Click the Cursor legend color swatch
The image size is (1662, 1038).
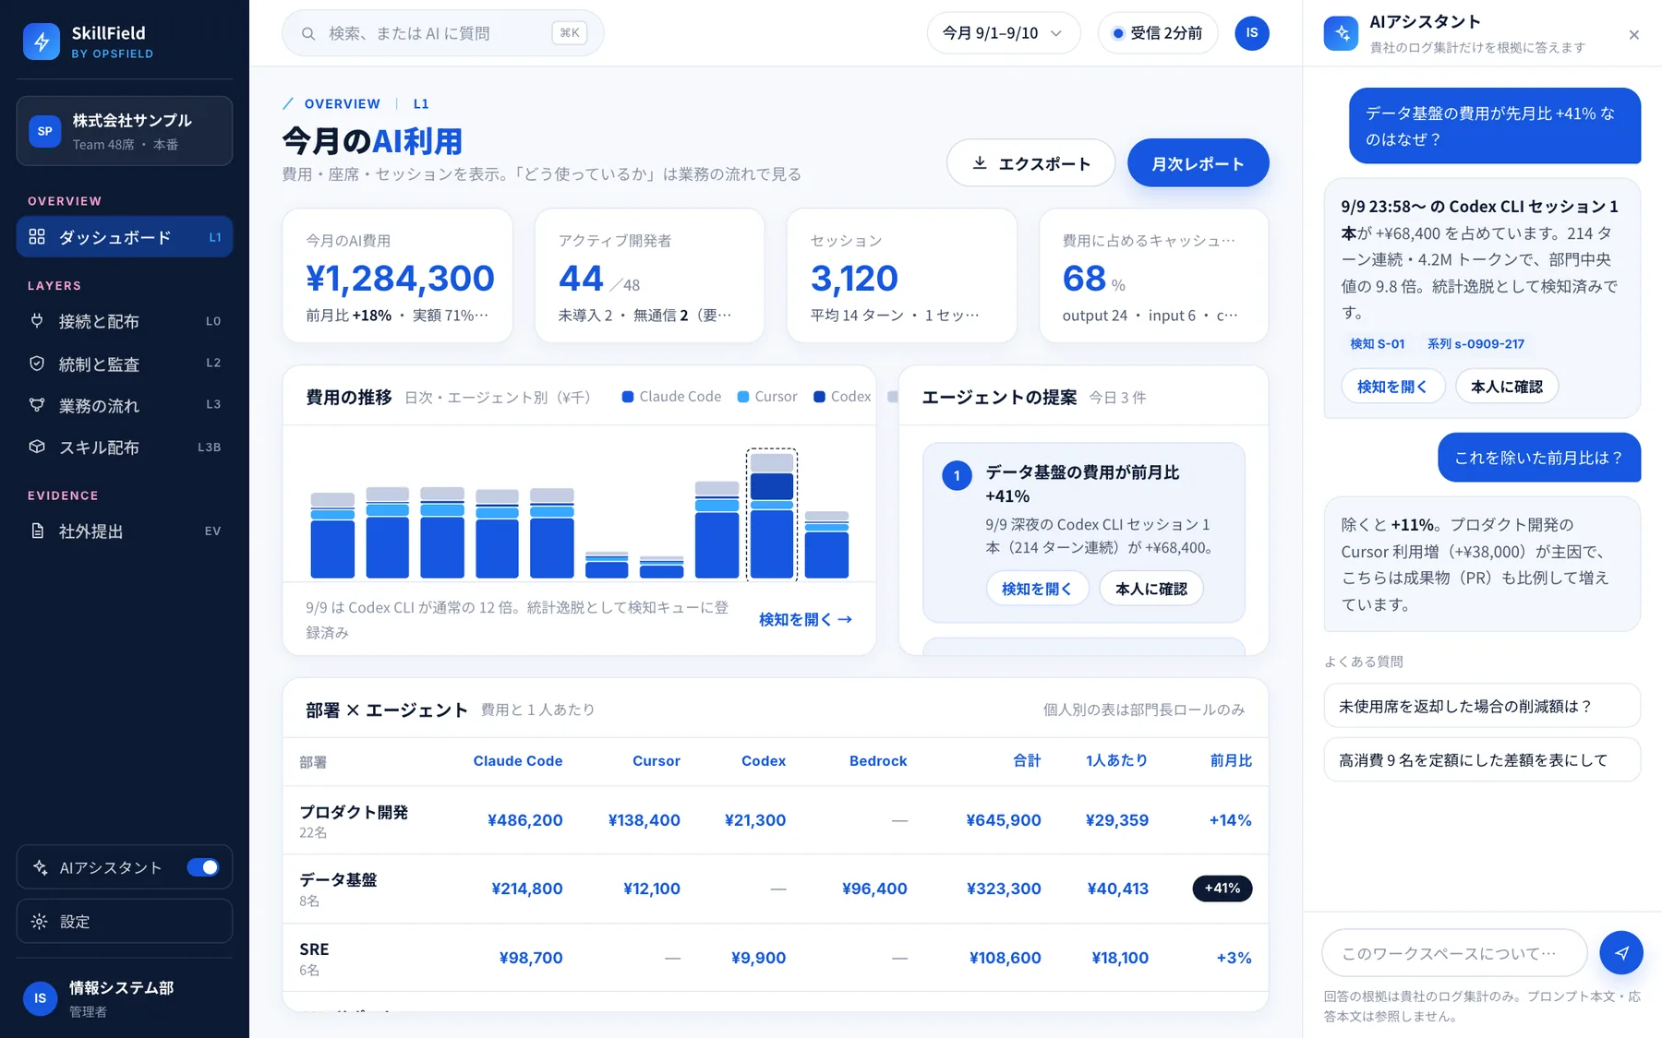743,397
